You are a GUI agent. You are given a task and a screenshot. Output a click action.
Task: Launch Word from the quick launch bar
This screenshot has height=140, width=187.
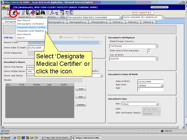[23, 138]
